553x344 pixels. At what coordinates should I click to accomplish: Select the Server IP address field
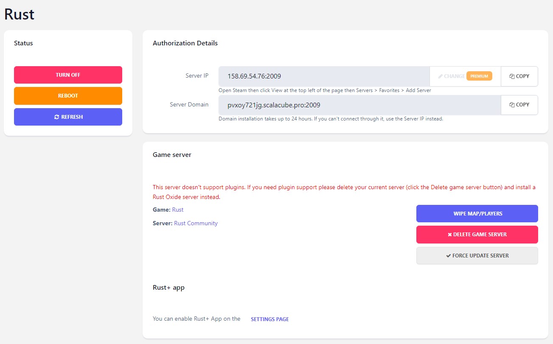point(324,76)
